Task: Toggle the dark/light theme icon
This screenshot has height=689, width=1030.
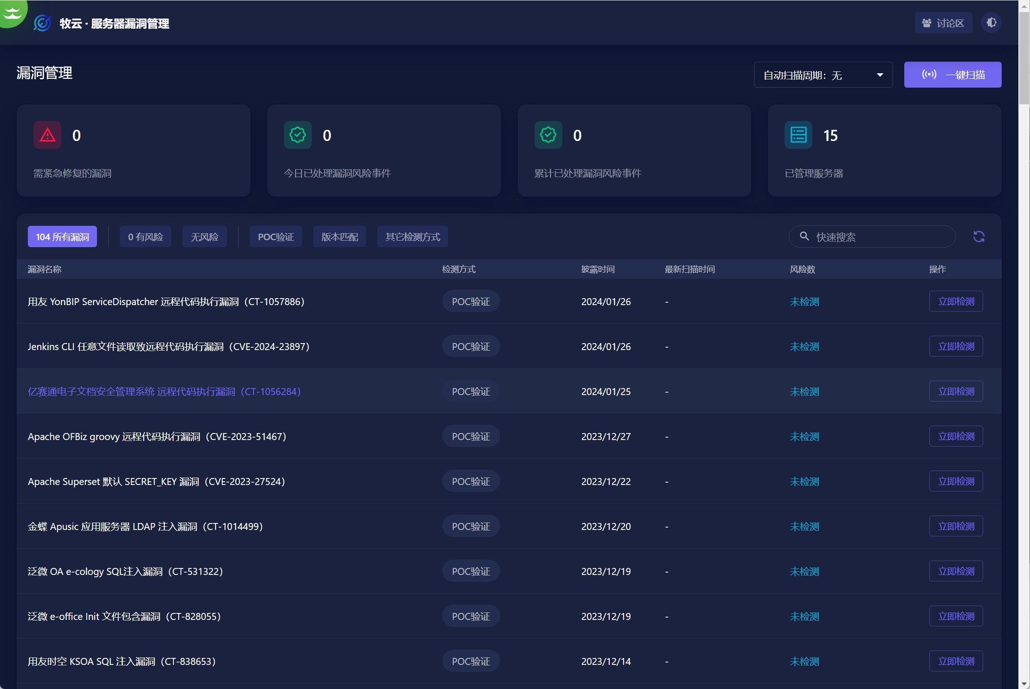Action: coord(991,23)
